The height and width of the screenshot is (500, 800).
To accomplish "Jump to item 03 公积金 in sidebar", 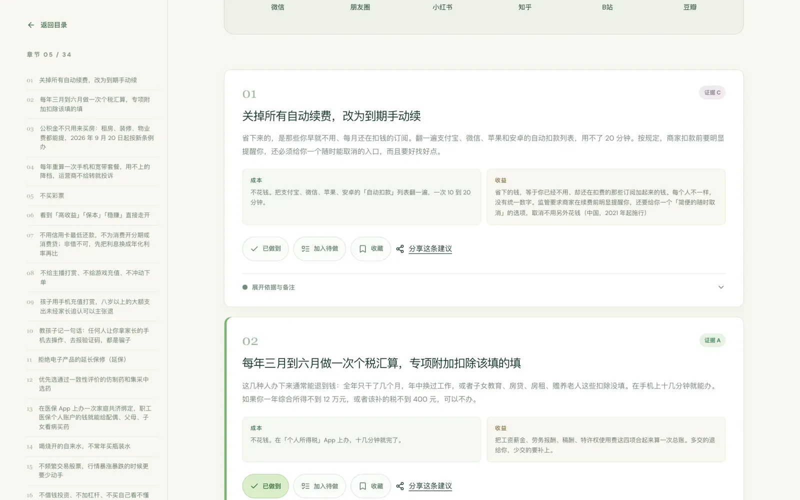I will pos(92,138).
